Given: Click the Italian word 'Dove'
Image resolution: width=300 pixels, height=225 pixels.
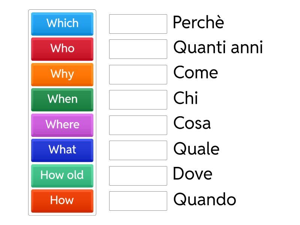Looking at the screenshot, I should click(193, 174).
